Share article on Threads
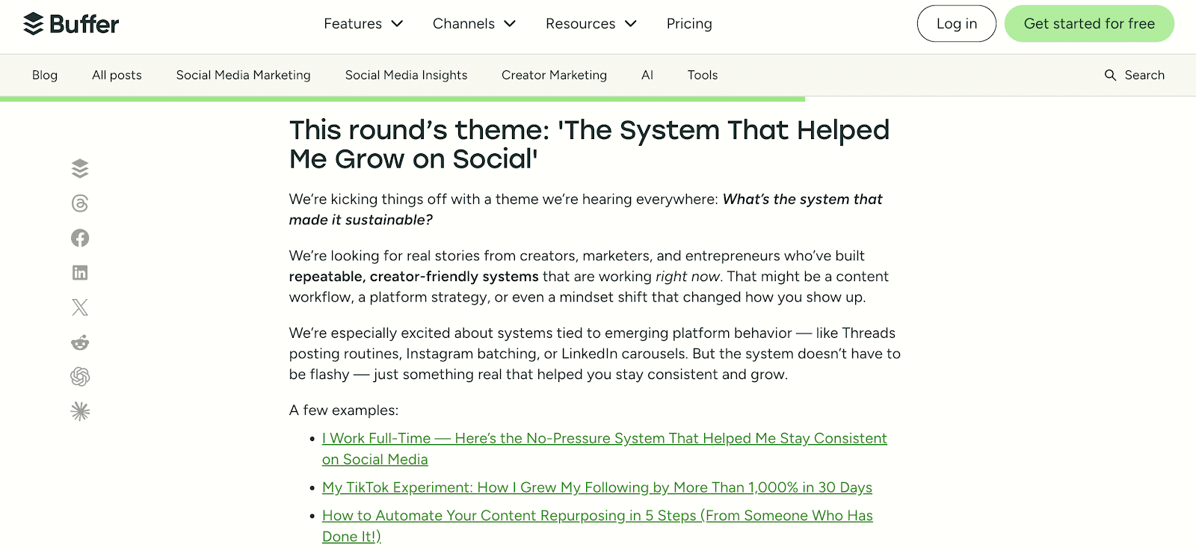Screen dimensions: 1196x551 pos(80,203)
